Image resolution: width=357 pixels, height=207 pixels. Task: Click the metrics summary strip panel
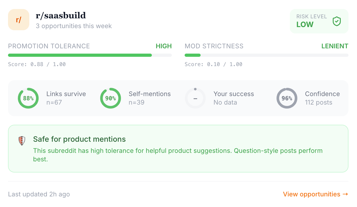(x=178, y=98)
